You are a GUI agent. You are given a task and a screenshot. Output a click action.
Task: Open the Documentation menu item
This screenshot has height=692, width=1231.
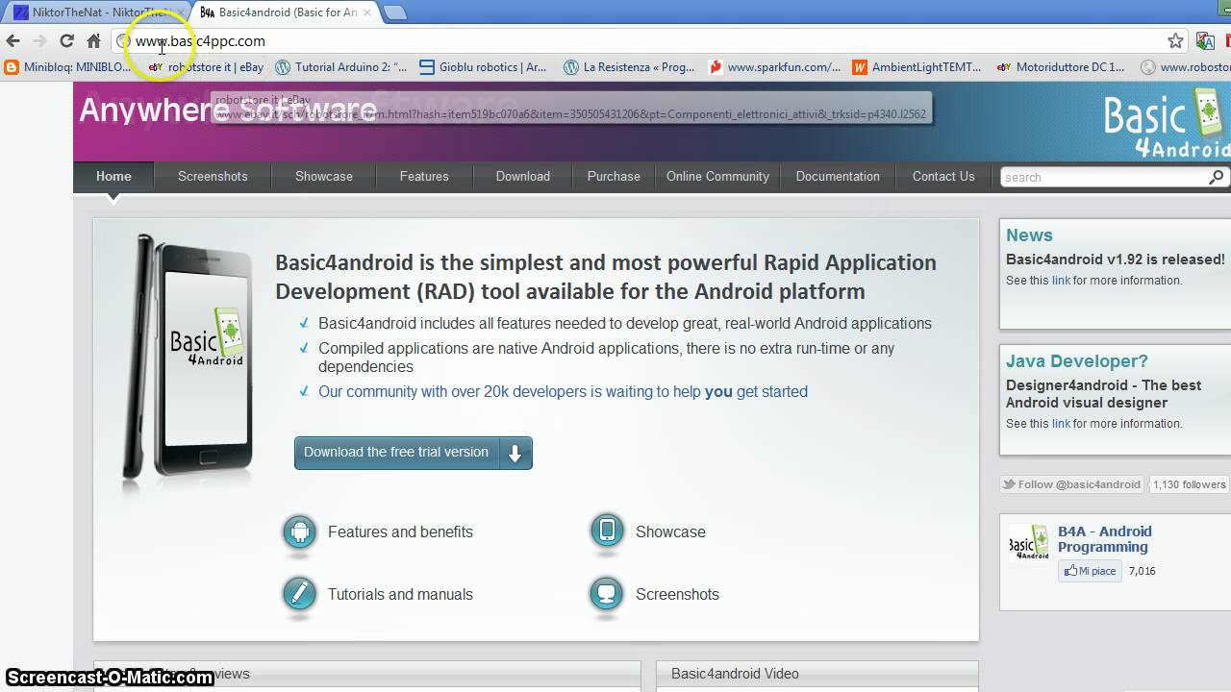(x=838, y=176)
